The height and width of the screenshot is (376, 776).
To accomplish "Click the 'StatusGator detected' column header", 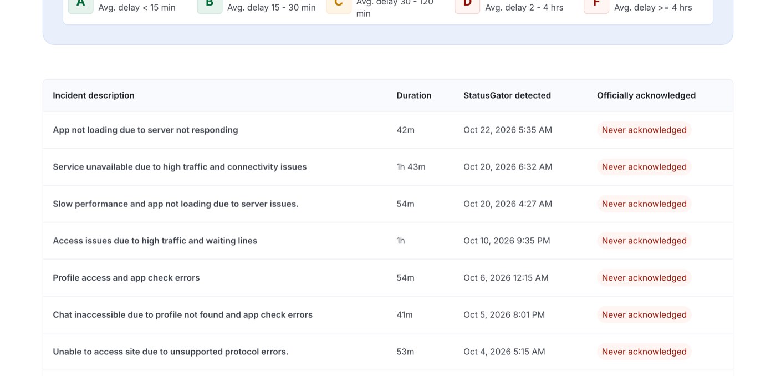I will pyautogui.click(x=507, y=95).
